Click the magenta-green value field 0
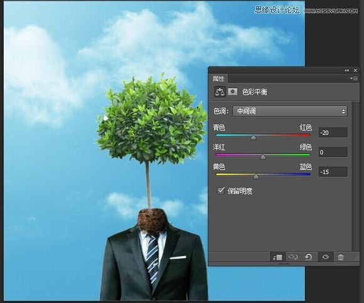This screenshot has width=364, height=303. pyautogui.click(x=333, y=152)
